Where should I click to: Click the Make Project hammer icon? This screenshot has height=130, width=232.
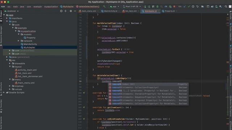[x=104, y=6]
